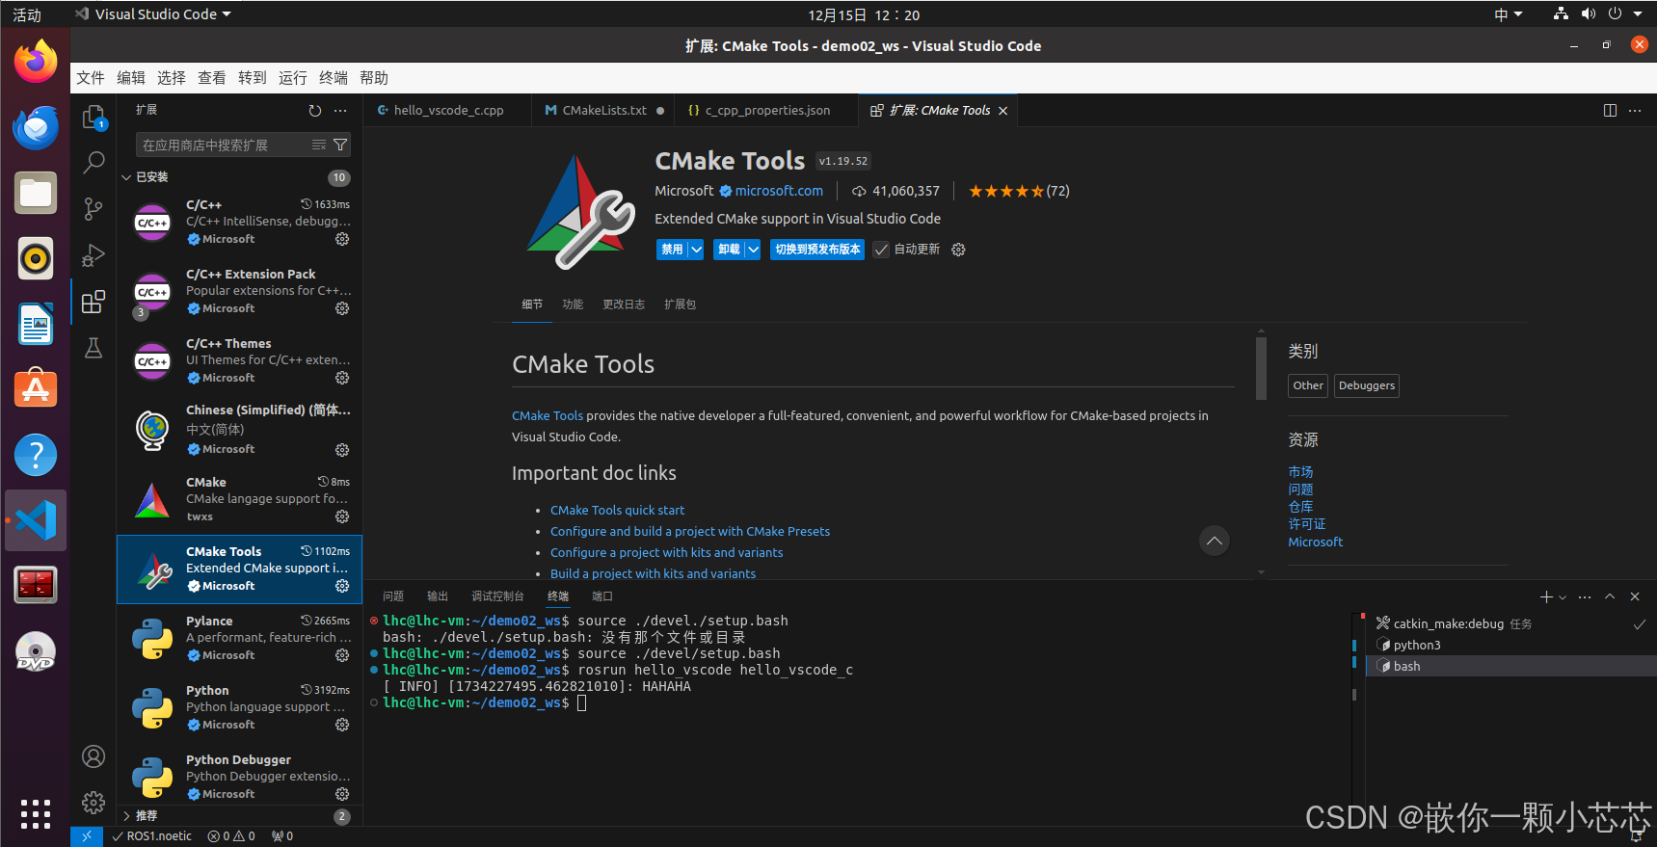Image resolution: width=1657 pixels, height=847 pixels.
Task: Open the Manage gear in activity bar
Action: 94,802
